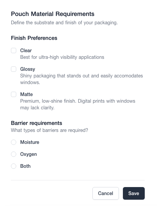The height and width of the screenshot is (206, 157).
Task: Save the pouch material requirements
Action: click(x=134, y=193)
